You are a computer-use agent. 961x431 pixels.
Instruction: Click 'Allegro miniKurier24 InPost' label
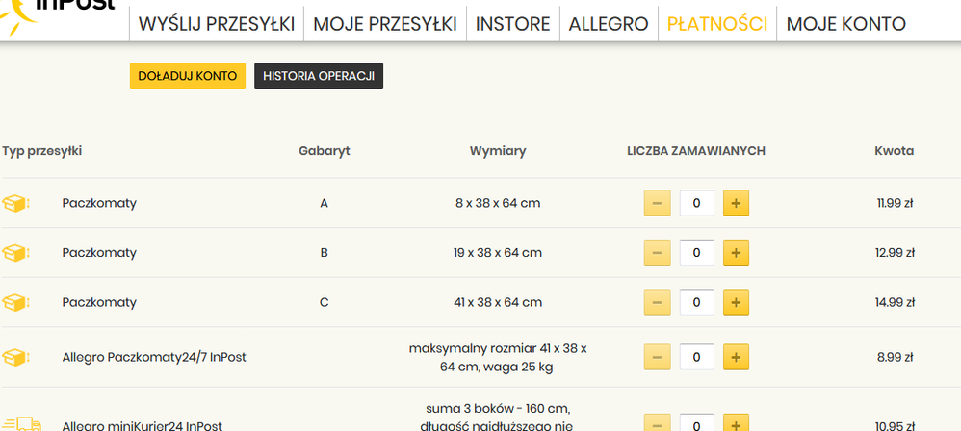pos(143,426)
